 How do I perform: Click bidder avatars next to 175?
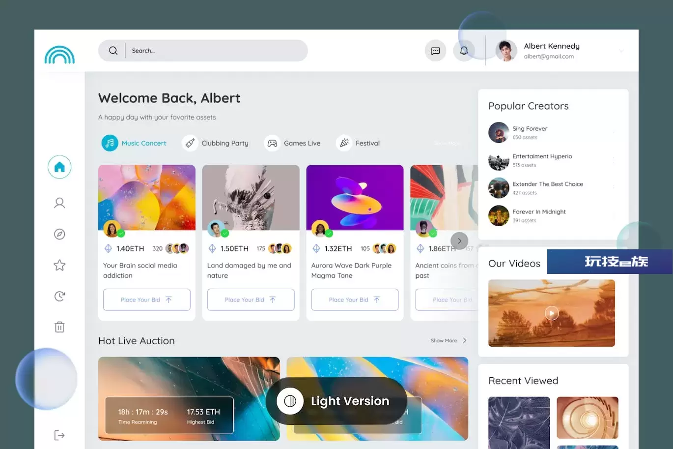pyautogui.click(x=280, y=249)
